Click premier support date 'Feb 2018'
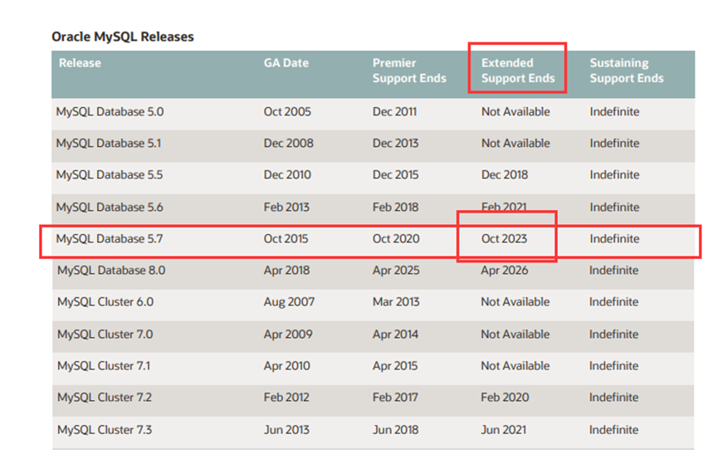The image size is (718, 450). tap(396, 208)
